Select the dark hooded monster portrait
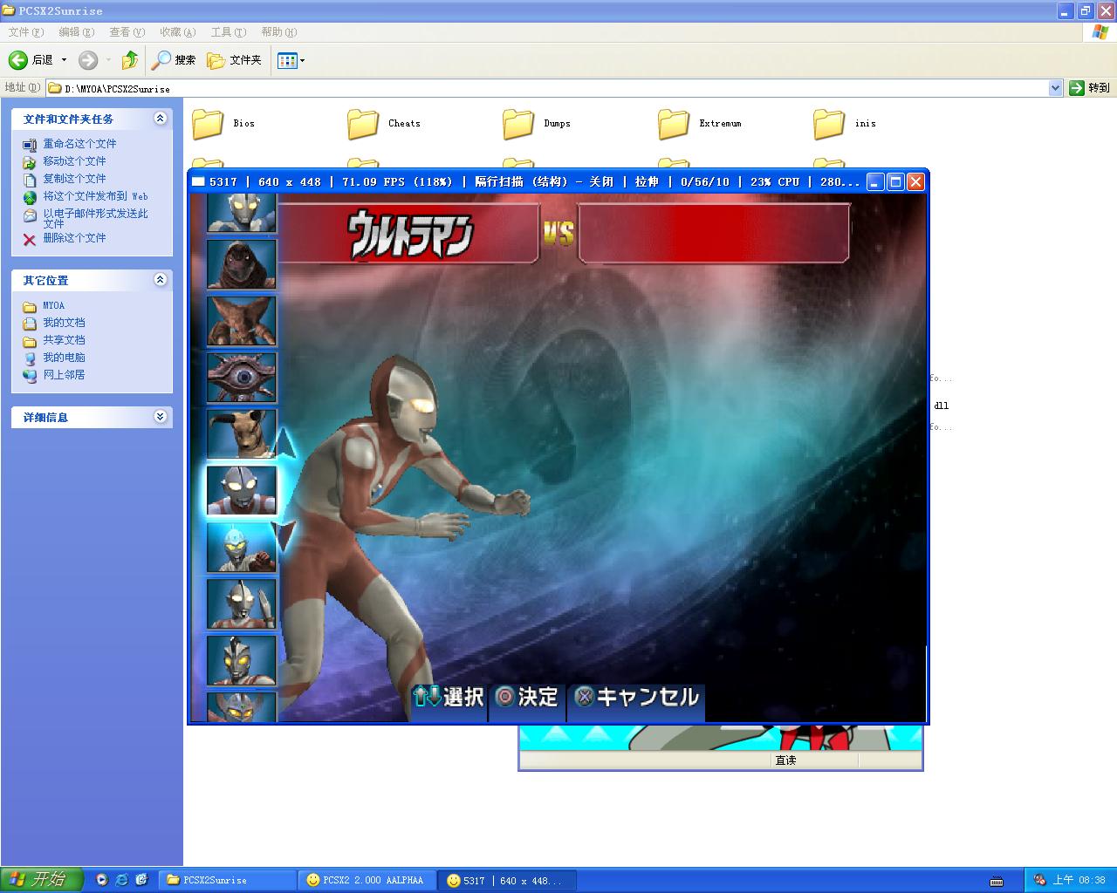Image resolution: width=1117 pixels, height=893 pixels. [x=242, y=264]
